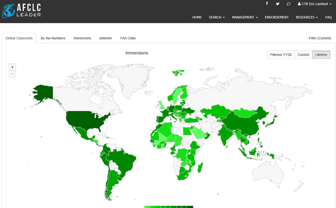Image resolution: width=336 pixels, height=208 pixels.
Task: Open the Facebook icon link
Action: (267, 4)
